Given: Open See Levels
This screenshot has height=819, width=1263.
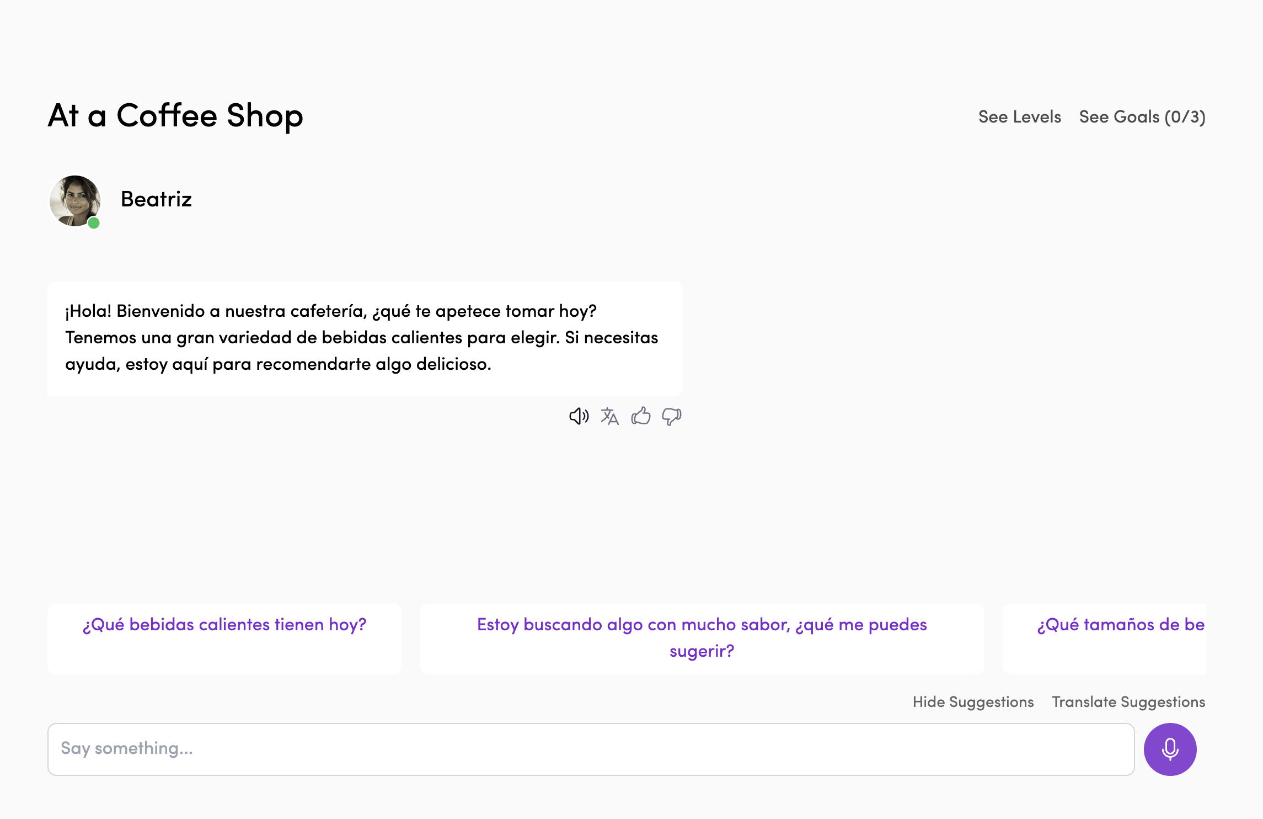Looking at the screenshot, I should (1019, 117).
